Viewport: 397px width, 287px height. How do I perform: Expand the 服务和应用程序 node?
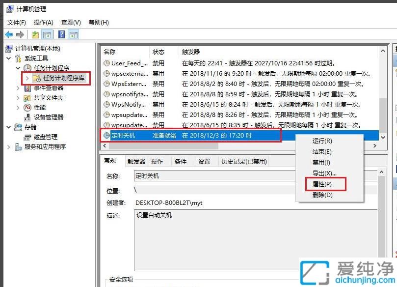[x=8, y=146]
